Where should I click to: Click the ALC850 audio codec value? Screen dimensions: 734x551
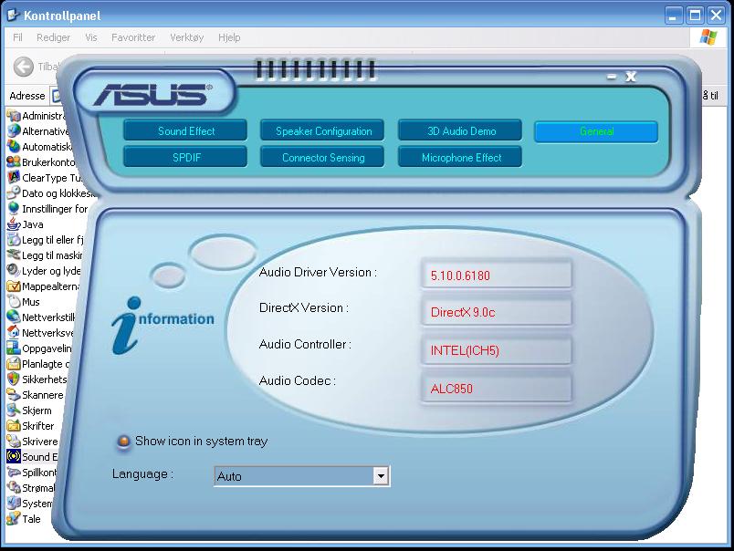click(x=497, y=388)
